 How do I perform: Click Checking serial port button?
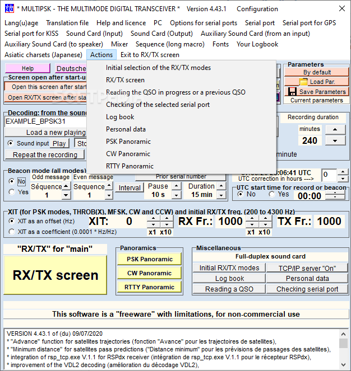(x=307, y=289)
